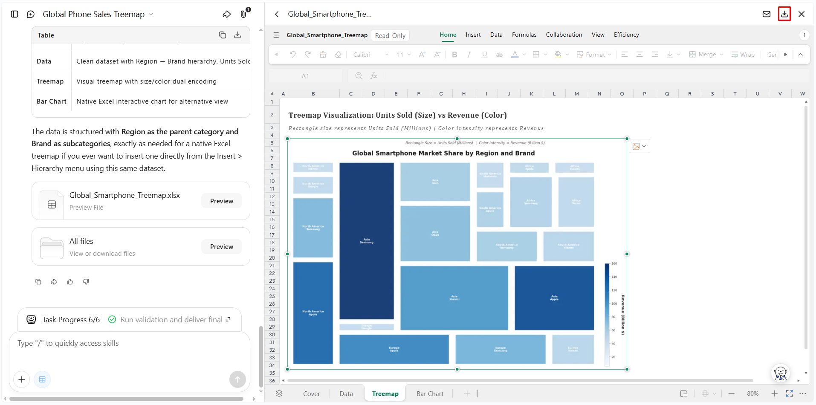Viewport: 816px width, 405px height.
Task: Copy the assistant response
Action: click(38, 282)
